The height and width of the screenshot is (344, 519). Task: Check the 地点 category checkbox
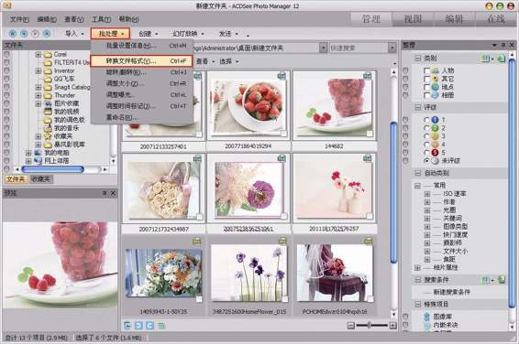[x=427, y=87]
